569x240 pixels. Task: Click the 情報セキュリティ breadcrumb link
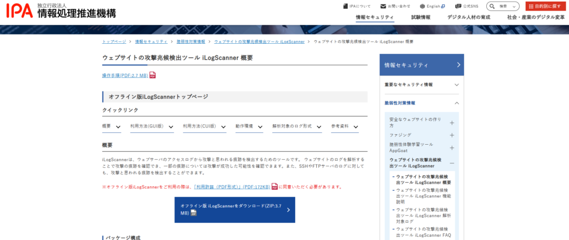[151, 42]
